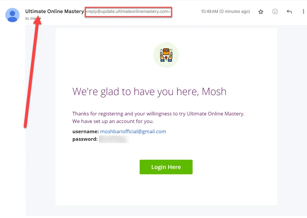This screenshot has height=218, width=307.
Task: Click the heading 'We're glad to have you here, Mosh'
Action: pyautogui.click(x=149, y=91)
